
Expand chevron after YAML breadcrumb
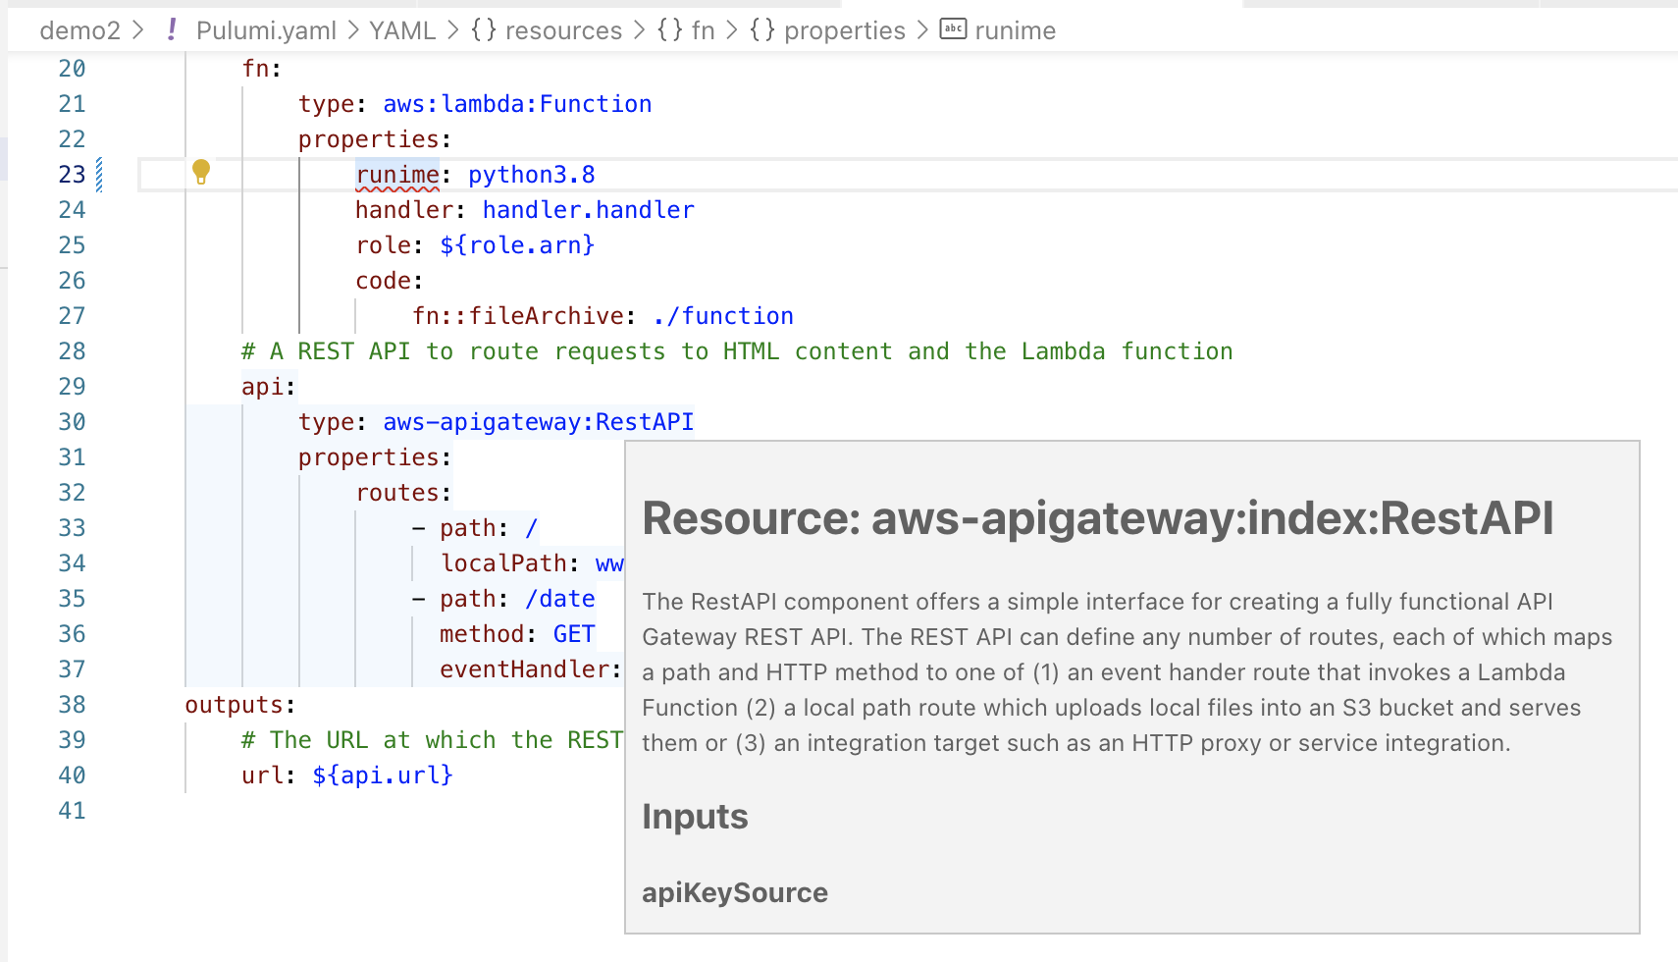(452, 30)
